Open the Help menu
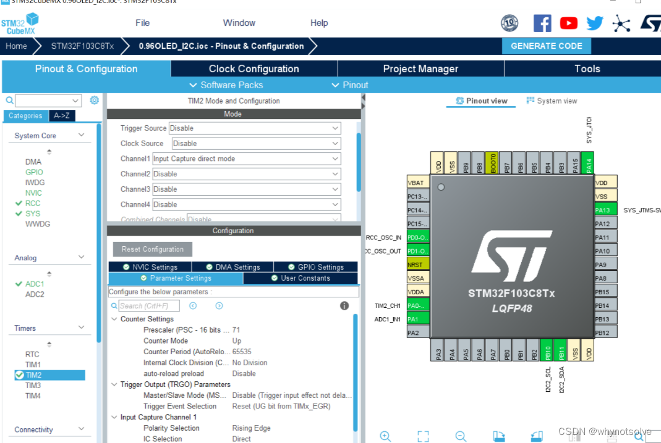Image resolution: width=661 pixels, height=443 pixels. [x=319, y=23]
